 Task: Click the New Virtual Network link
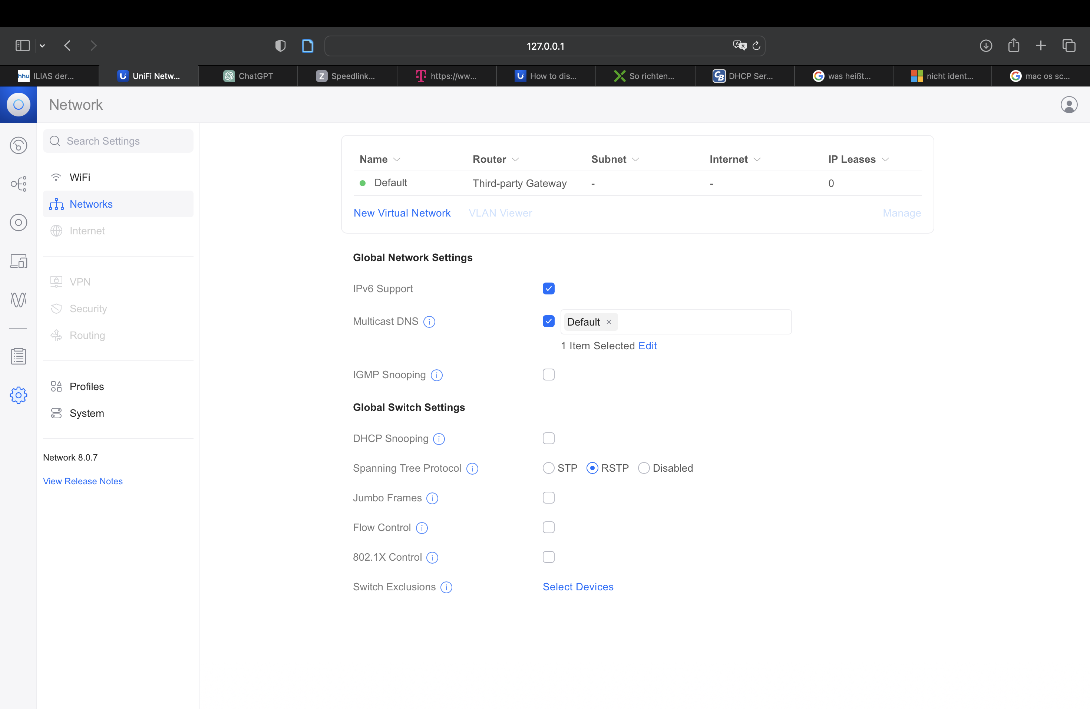[402, 213]
